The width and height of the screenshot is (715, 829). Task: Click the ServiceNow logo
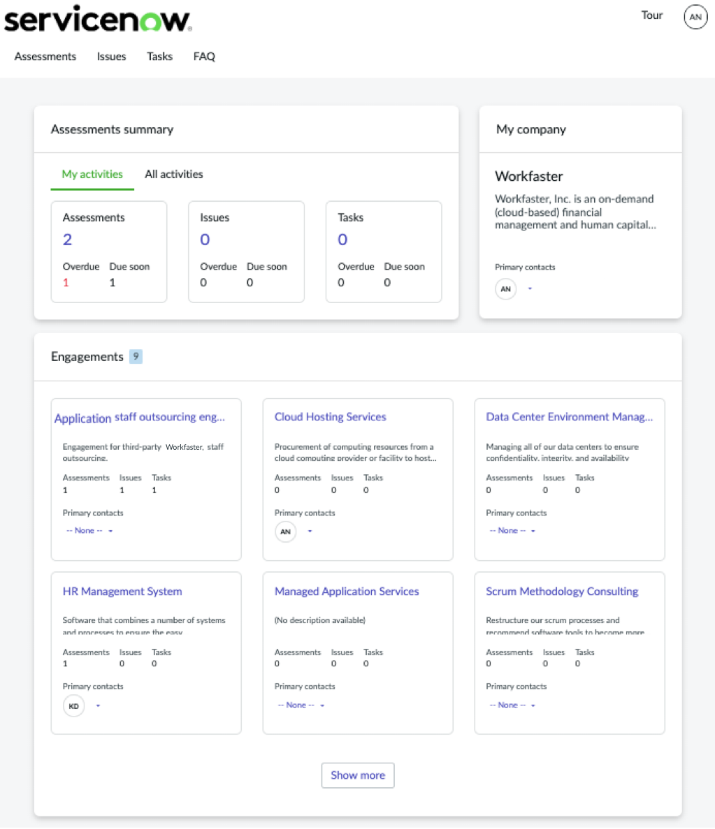(x=98, y=19)
